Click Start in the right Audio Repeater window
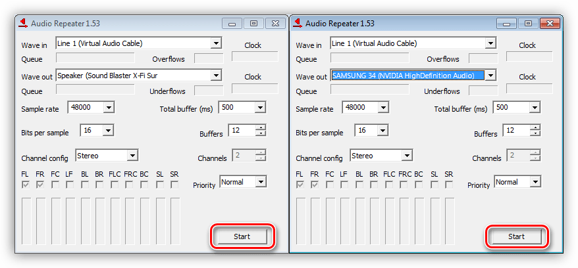Screen dimensions: 578x268 click(x=516, y=236)
